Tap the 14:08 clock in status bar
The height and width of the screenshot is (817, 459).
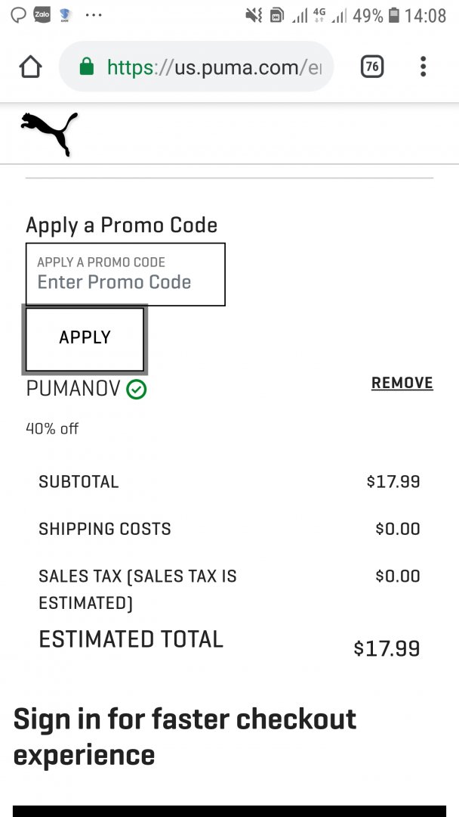pos(426,15)
